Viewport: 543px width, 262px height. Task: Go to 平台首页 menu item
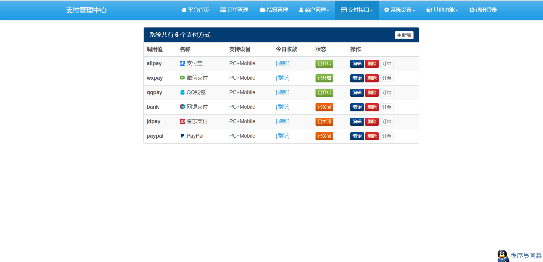click(195, 10)
